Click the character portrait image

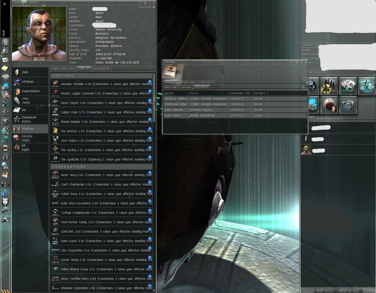(39, 33)
